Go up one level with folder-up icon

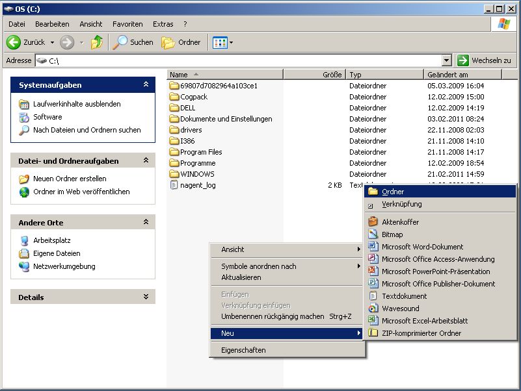point(97,42)
